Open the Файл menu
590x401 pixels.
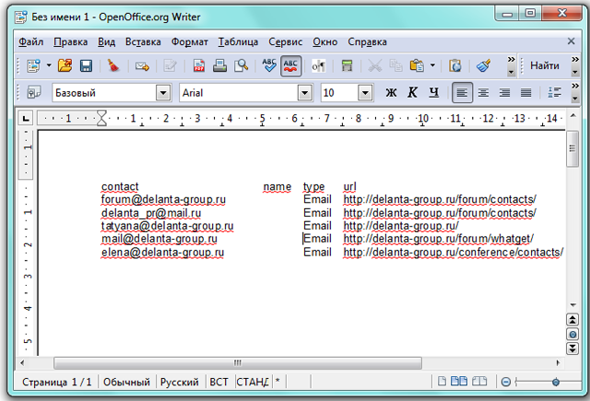pyautogui.click(x=30, y=41)
